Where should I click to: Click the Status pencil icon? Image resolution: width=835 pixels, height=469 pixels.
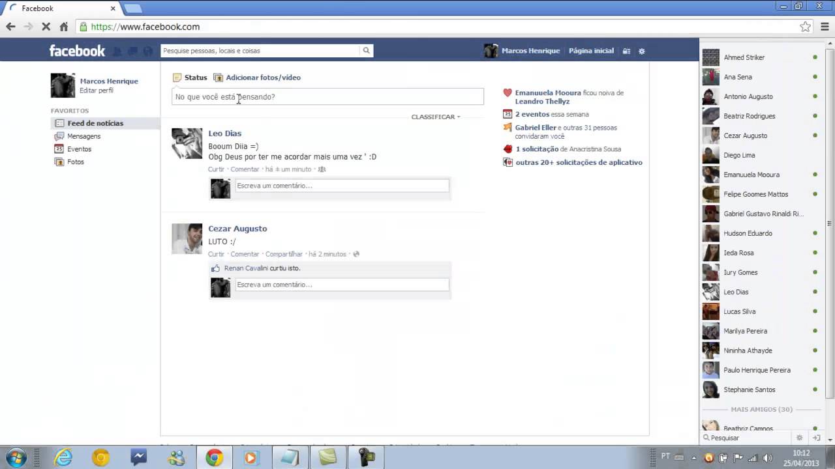(177, 78)
